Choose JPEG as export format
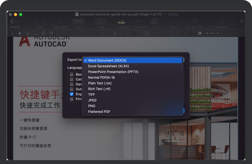252x164 pixels. (92, 100)
